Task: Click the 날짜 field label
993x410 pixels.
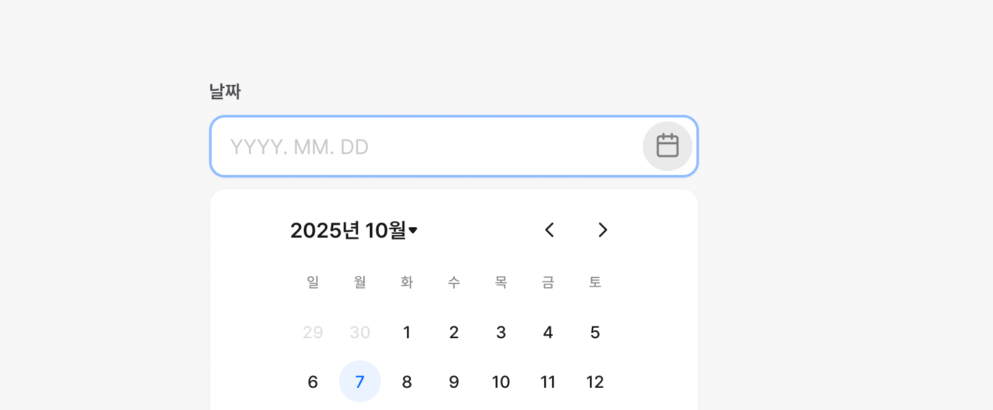Action: [x=225, y=92]
